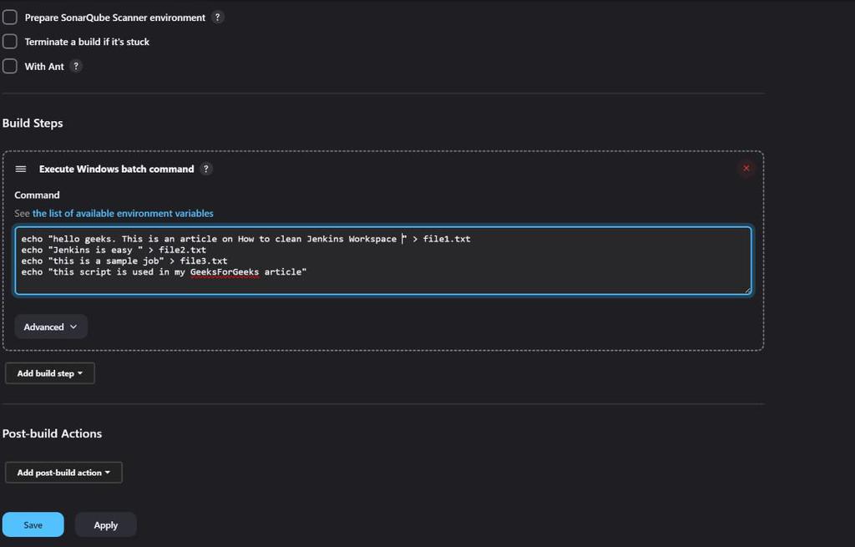
Task: Open the Add build step dropdown
Action: 49,373
